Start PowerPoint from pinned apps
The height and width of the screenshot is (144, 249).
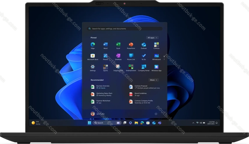click(x=131, y=45)
